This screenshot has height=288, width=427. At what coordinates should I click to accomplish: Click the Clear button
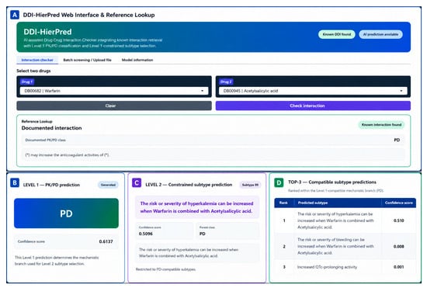pyautogui.click(x=114, y=106)
